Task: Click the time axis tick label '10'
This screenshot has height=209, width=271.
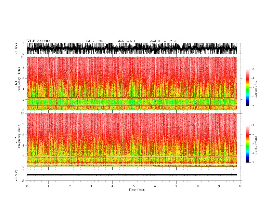Action: (x=241, y=186)
